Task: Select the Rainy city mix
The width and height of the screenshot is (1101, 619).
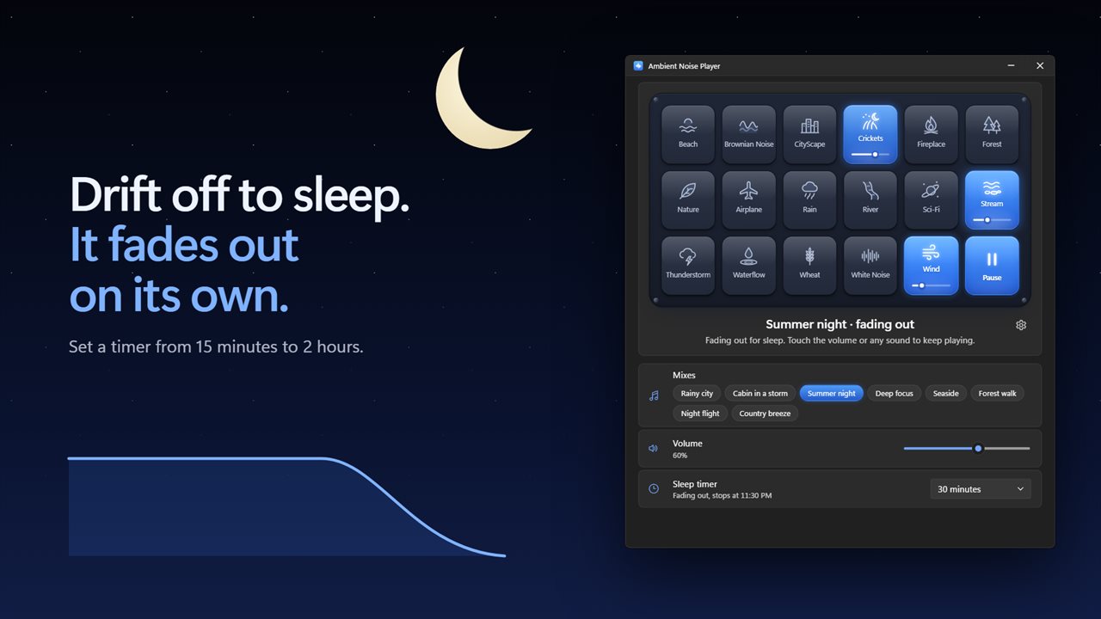Action: coord(697,393)
